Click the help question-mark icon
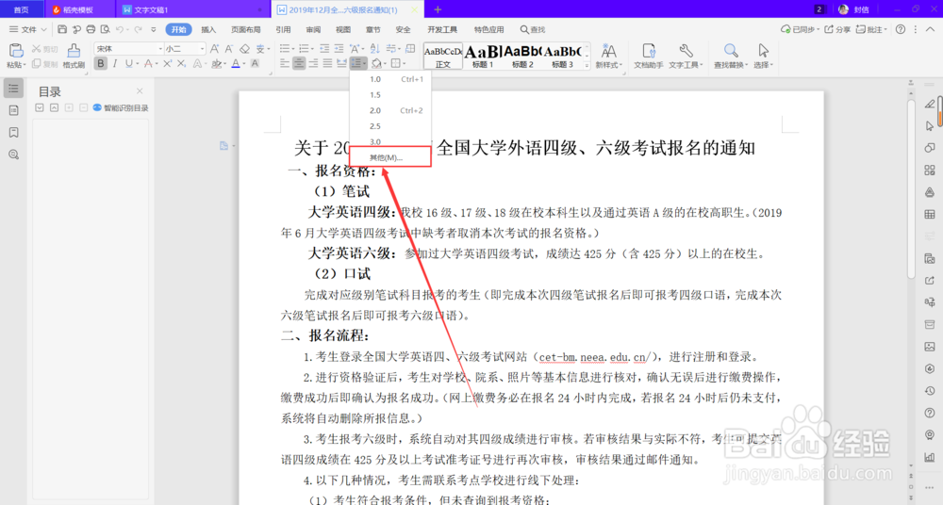The image size is (943, 505). pyautogui.click(x=901, y=29)
